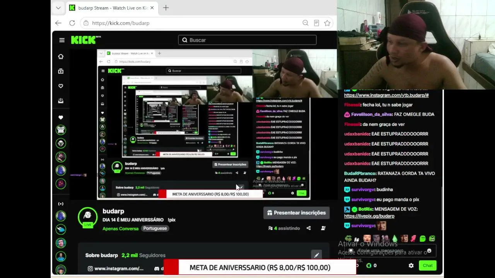
Task: Click the recommended live broadcast icon in sidebar
Action: pyautogui.click(x=61, y=204)
